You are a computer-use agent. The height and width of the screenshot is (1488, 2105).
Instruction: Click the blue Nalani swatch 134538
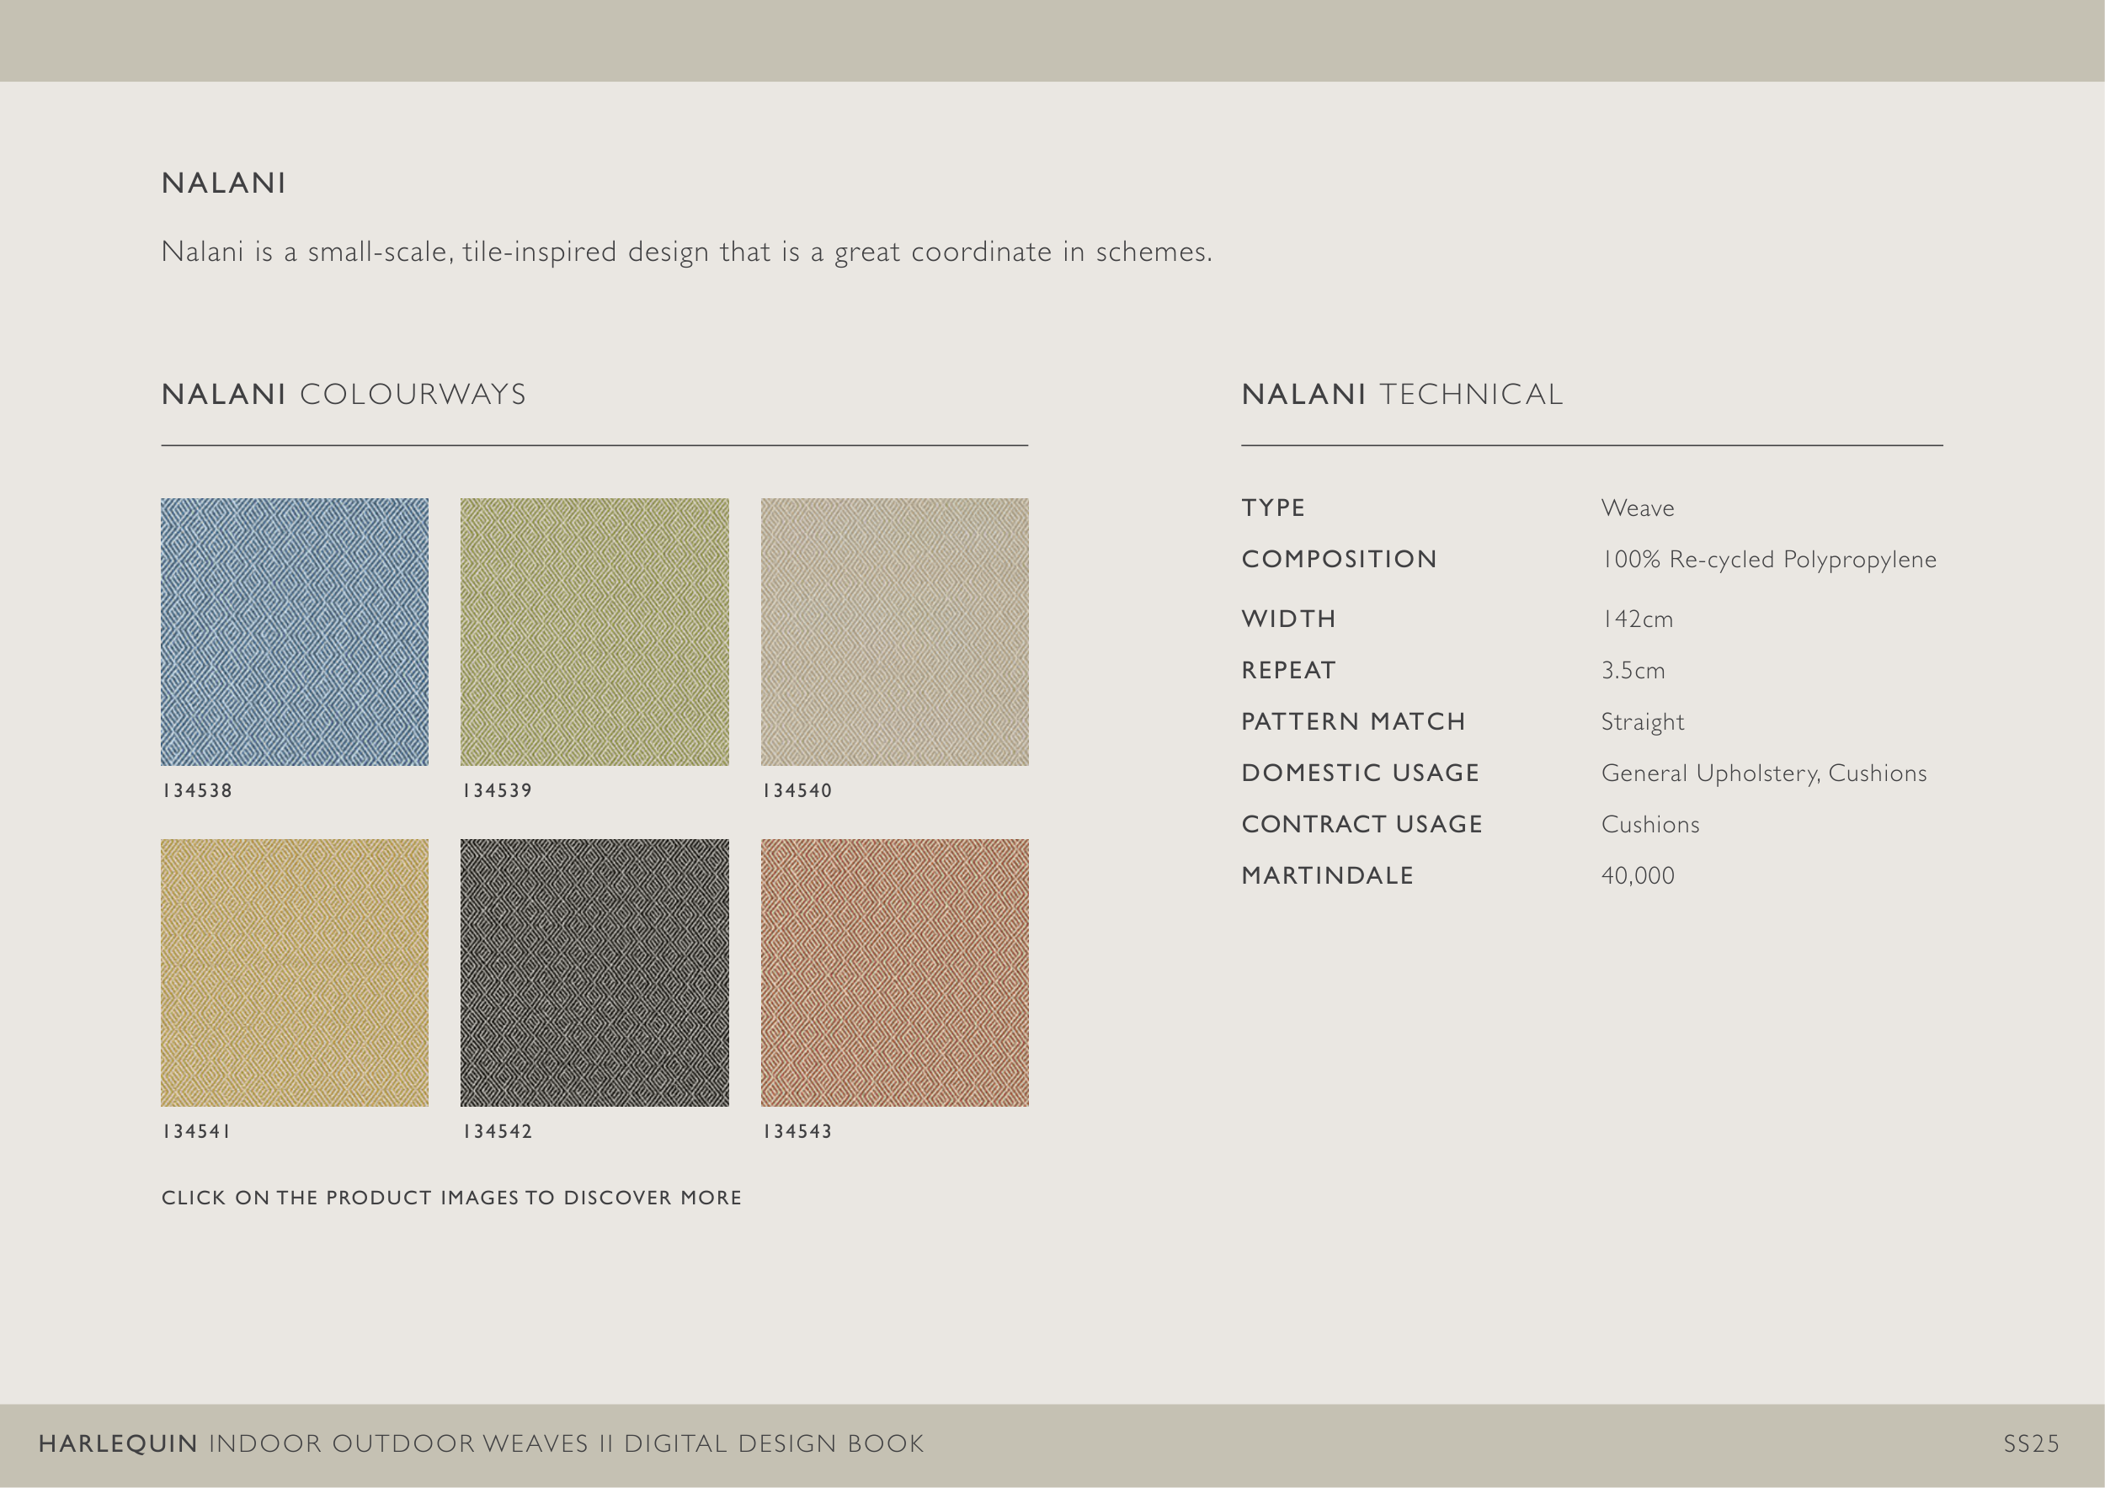[295, 631]
